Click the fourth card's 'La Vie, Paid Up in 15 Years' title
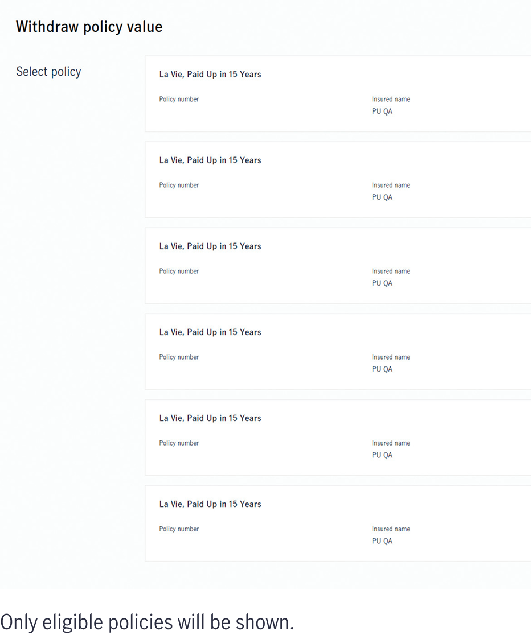 click(210, 332)
